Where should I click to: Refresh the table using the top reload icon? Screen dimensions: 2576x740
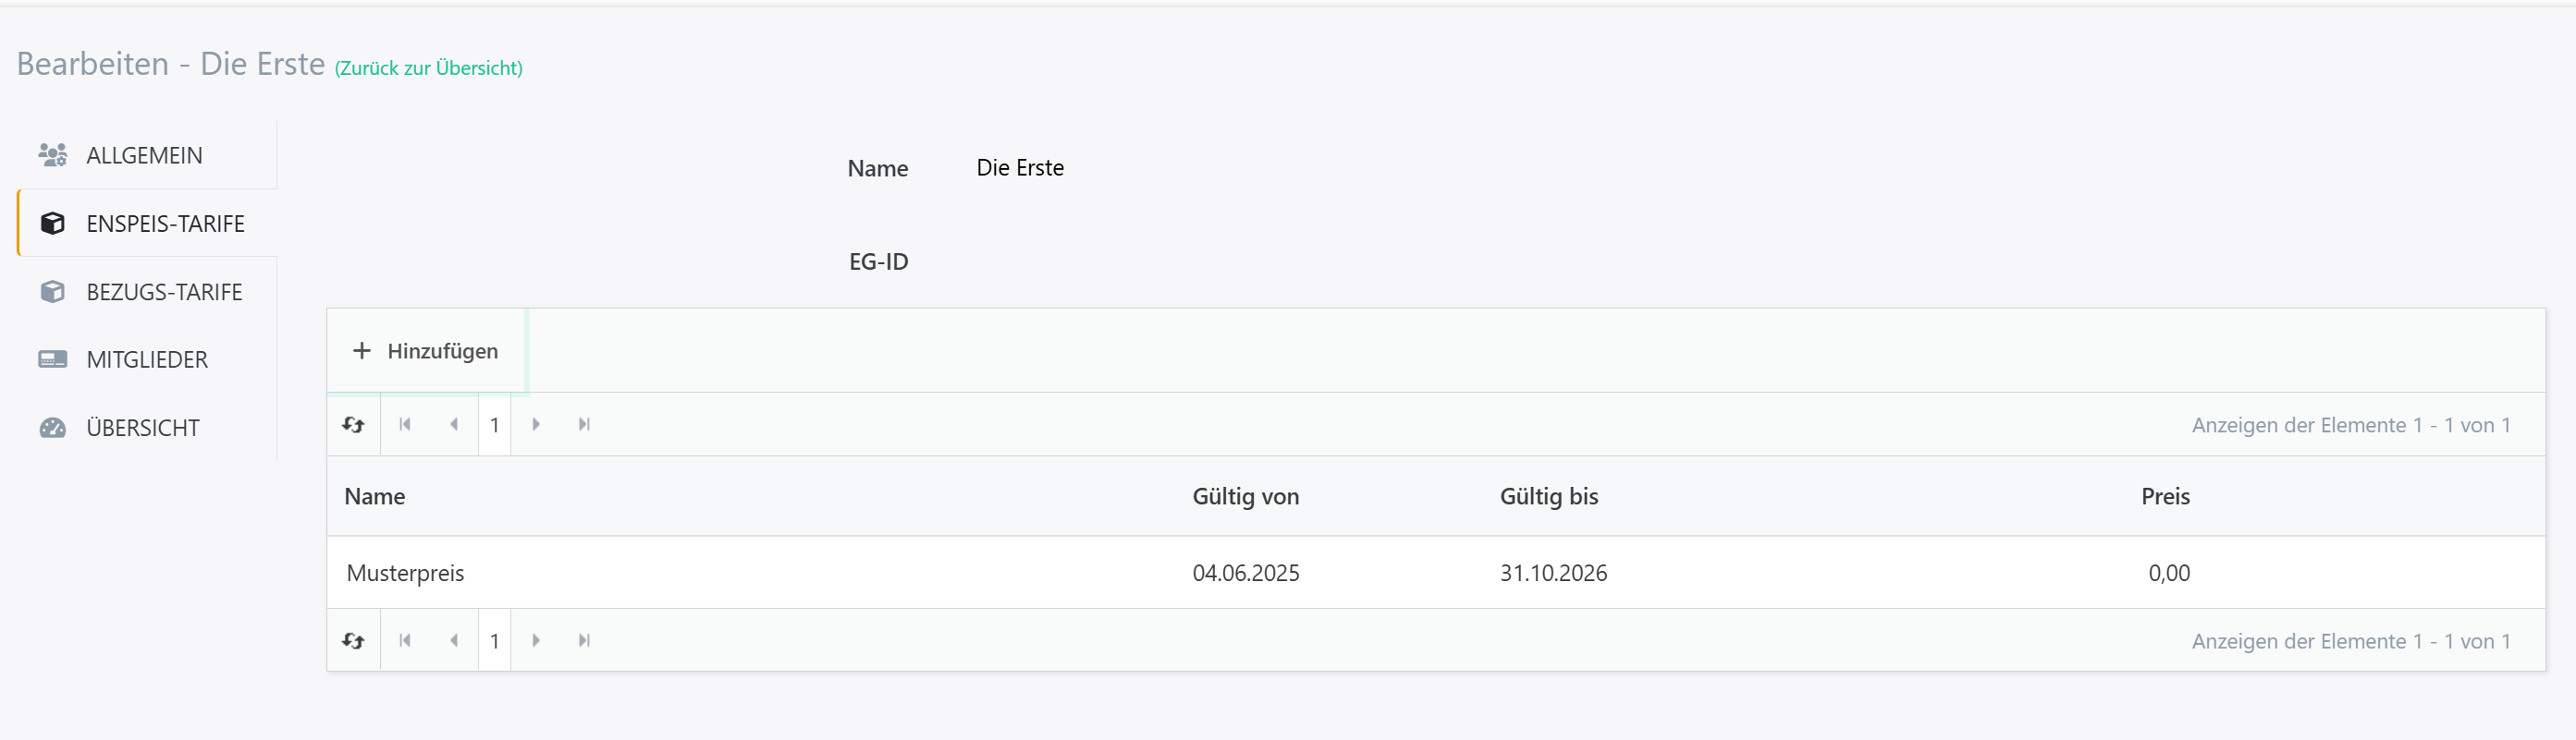tap(353, 424)
